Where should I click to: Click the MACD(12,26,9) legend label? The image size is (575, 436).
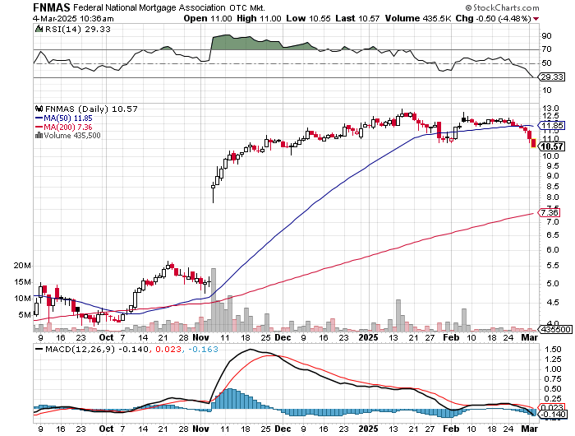(x=80, y=349)
